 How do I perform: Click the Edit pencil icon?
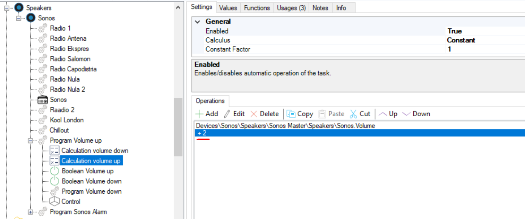coord(227,114)
